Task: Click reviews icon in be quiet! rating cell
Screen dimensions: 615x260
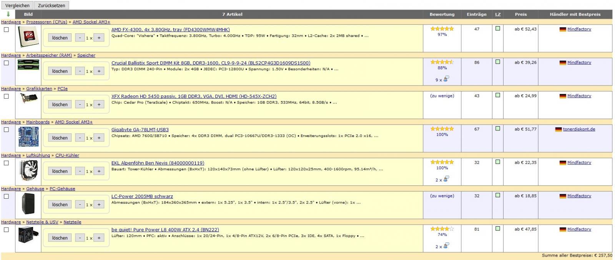Action: pos(446,246)
